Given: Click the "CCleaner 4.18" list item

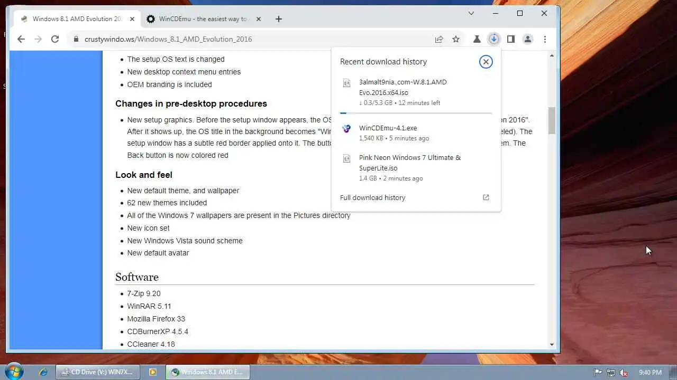Looking at the screenshot, I should (151, 344).
